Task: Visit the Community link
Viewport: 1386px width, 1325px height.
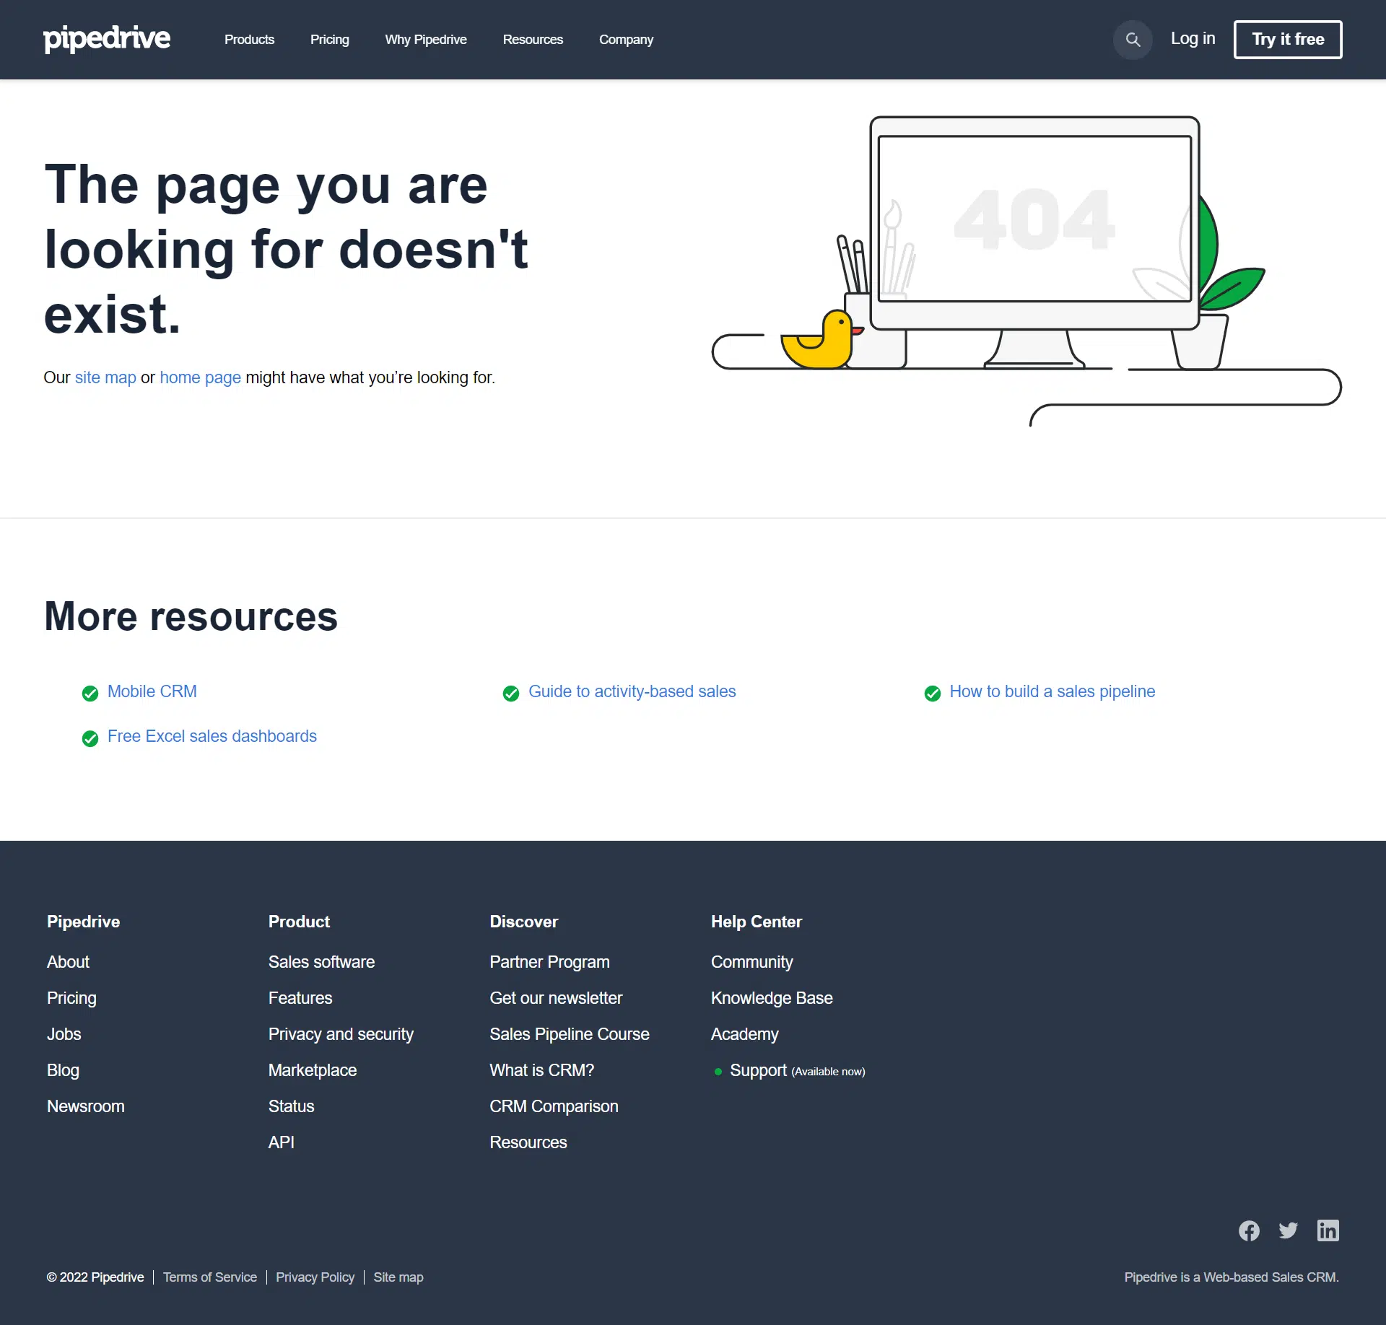Action: pyautogui.click(x=751, y=962)
